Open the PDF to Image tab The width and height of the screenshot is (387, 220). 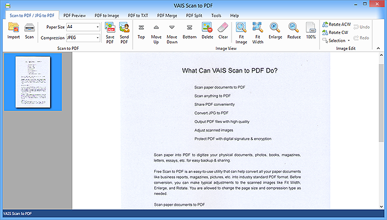coord(107,15)
